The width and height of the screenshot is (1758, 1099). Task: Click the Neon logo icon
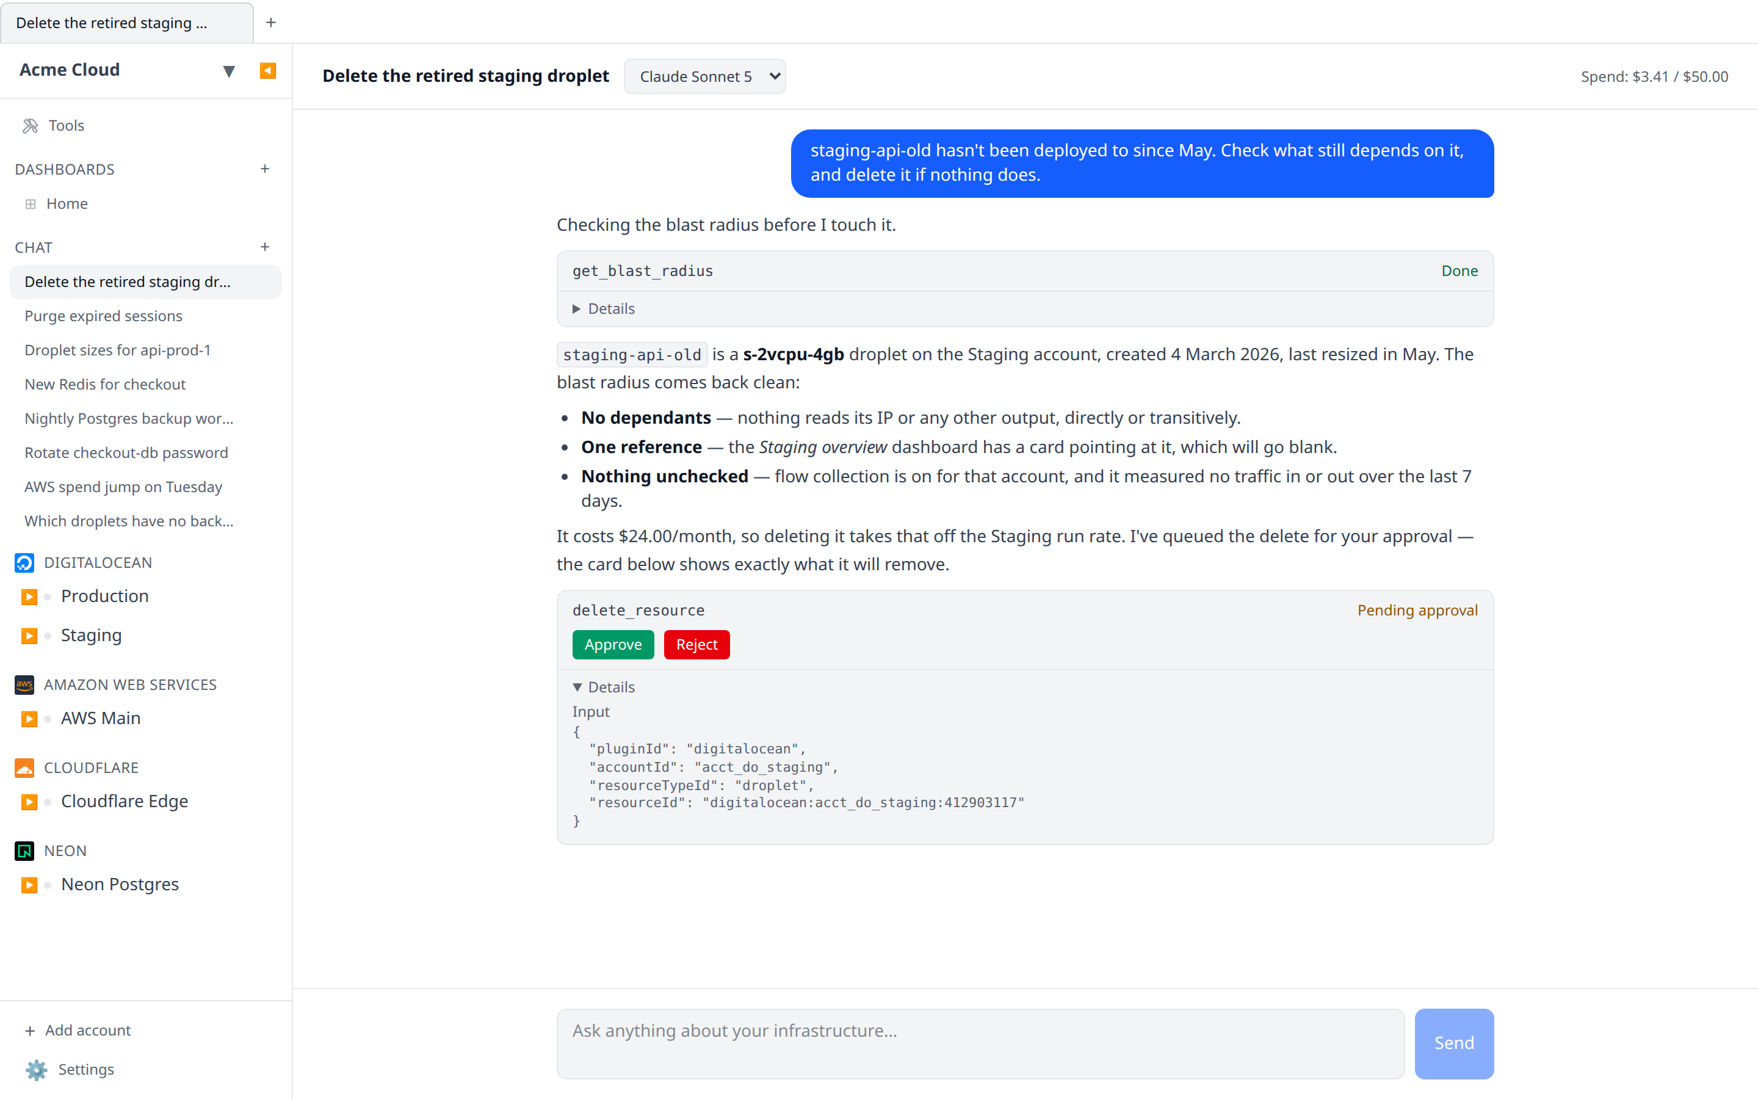click(24, 851)
